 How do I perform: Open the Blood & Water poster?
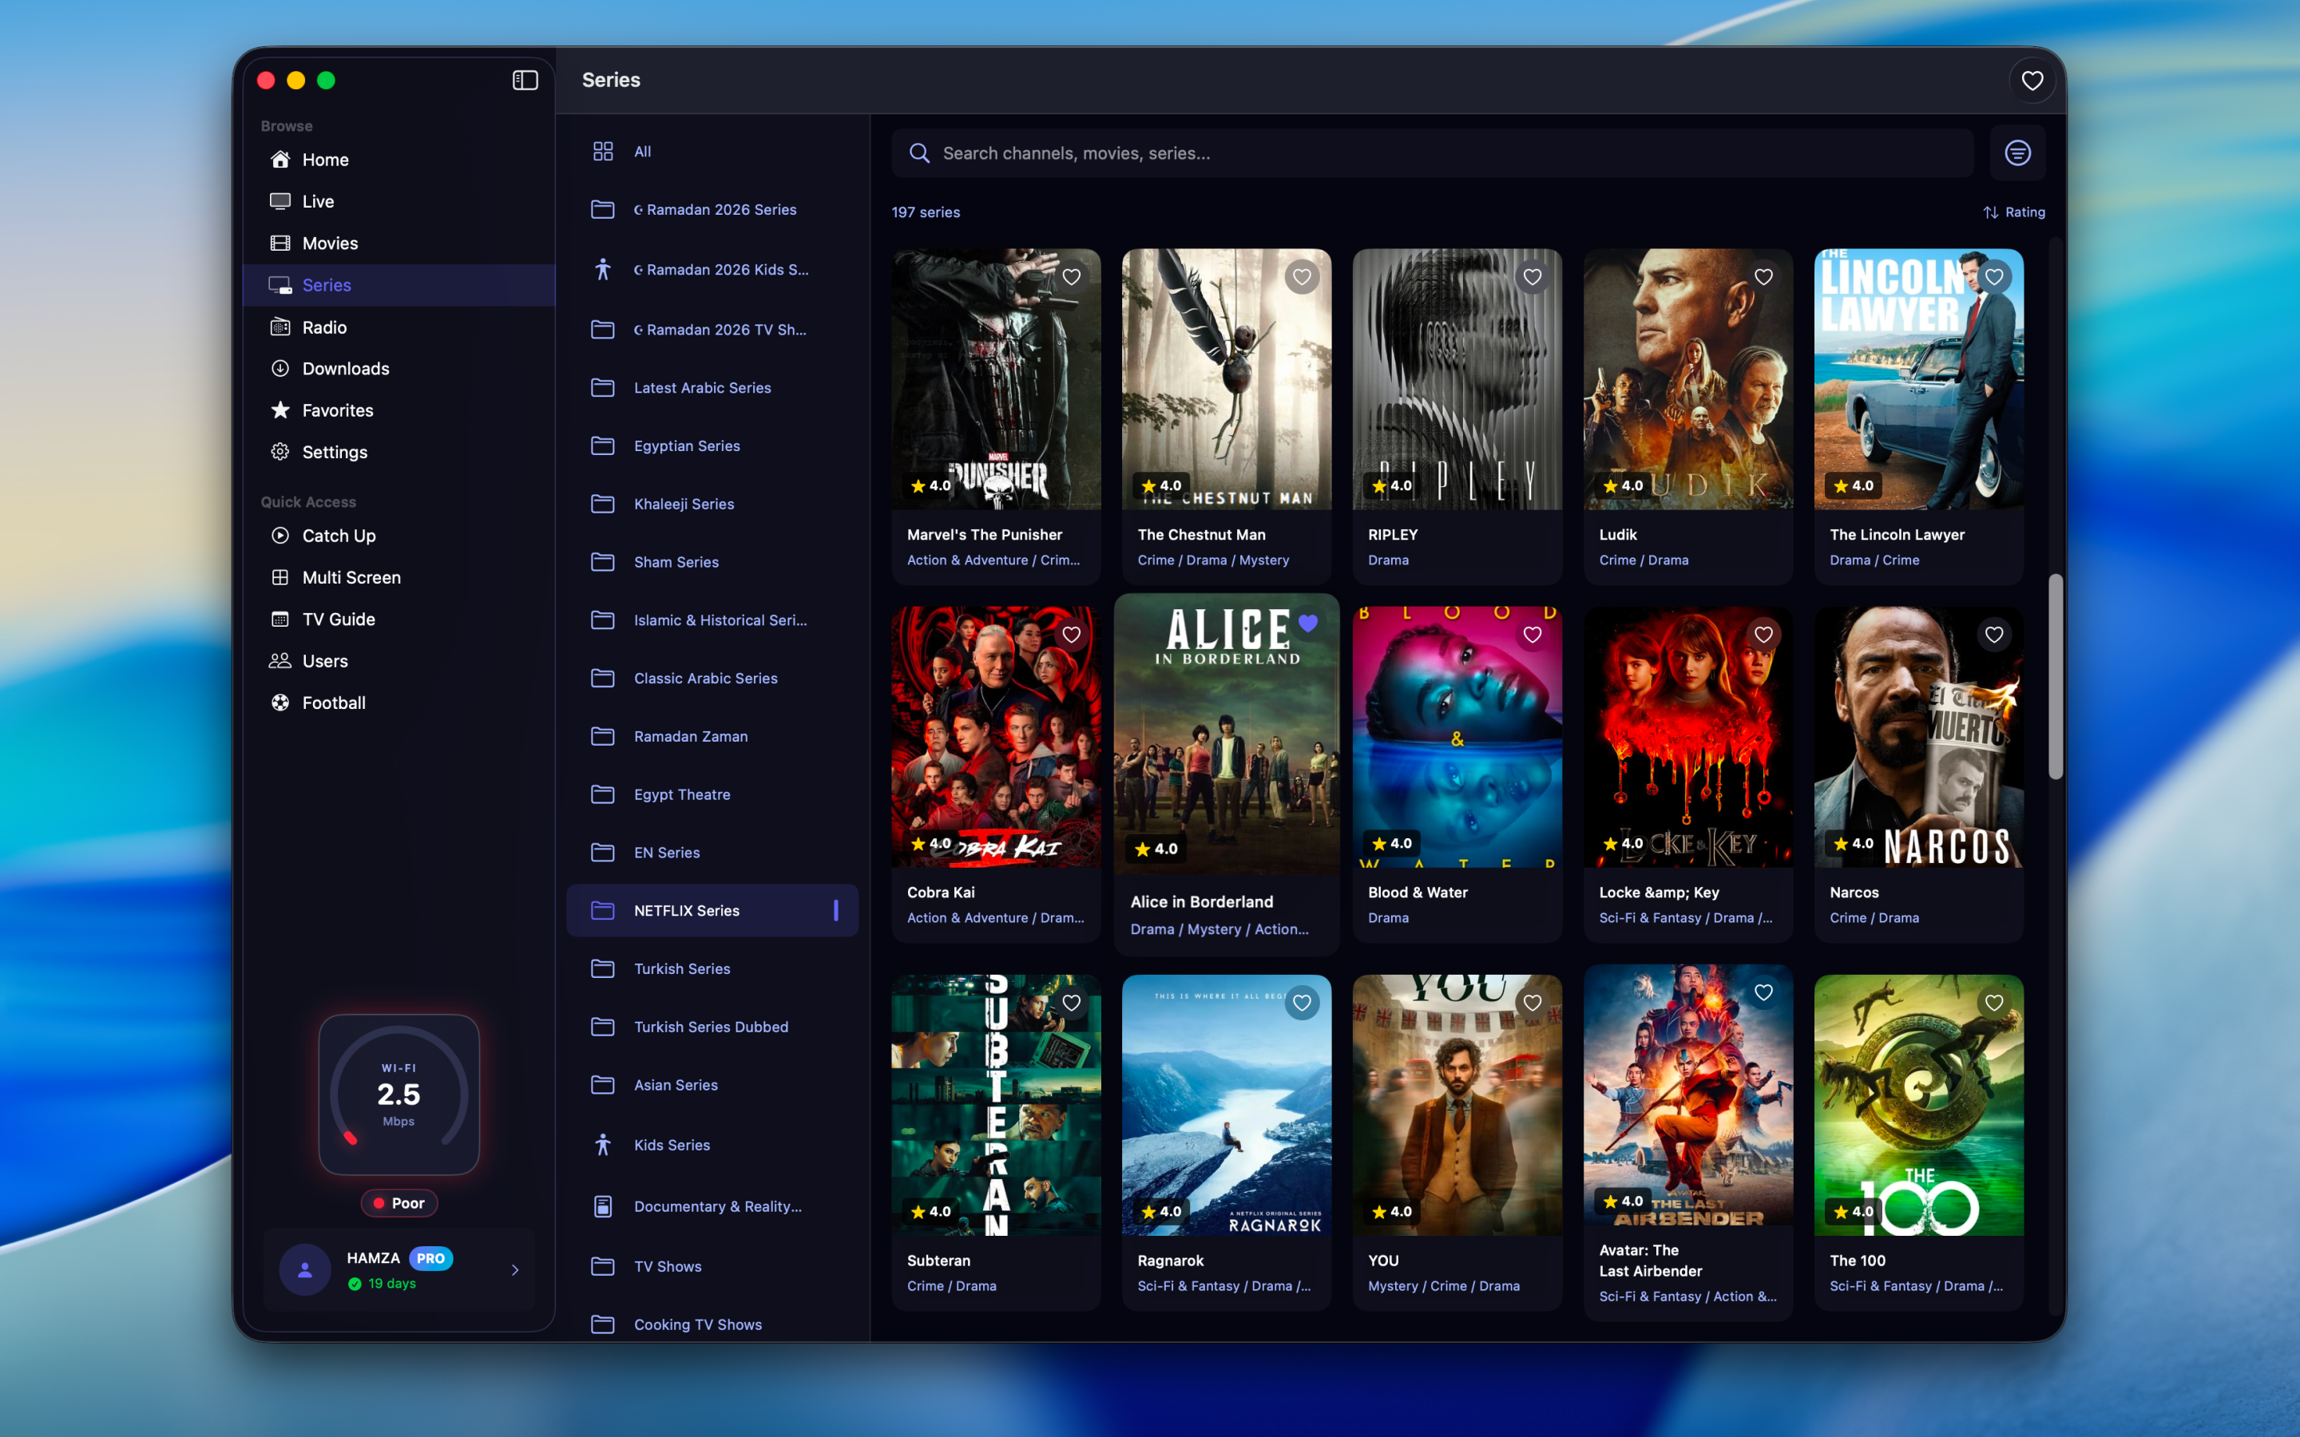(x=1457, y=737)
